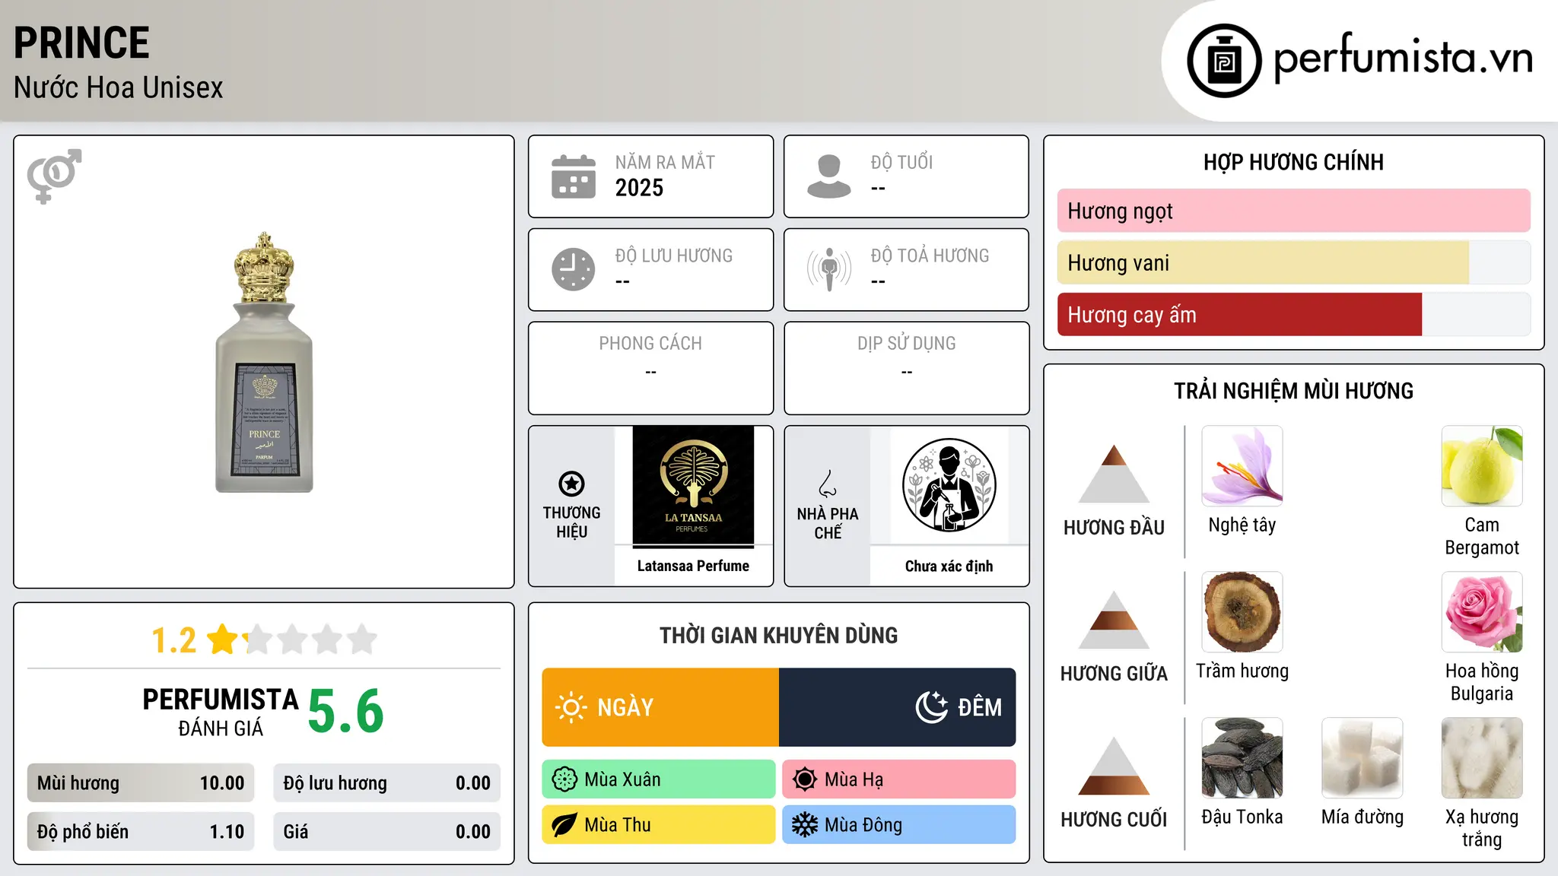Viewport: 1558px width, 876px height.
Task: Click the gold filled rating star
Action: click(x=223, y=640)
